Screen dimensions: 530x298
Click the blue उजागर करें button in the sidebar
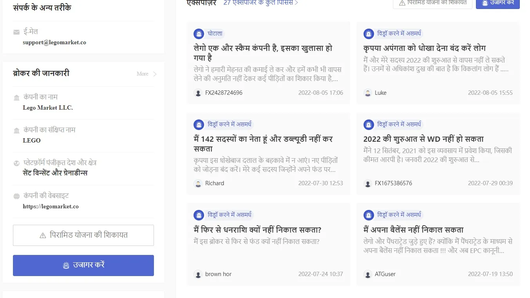click(83, 265)
